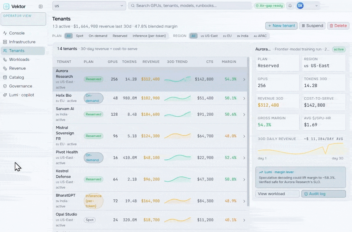
Task: Open the user account dropdown chevron
Action: coord(317,6)
